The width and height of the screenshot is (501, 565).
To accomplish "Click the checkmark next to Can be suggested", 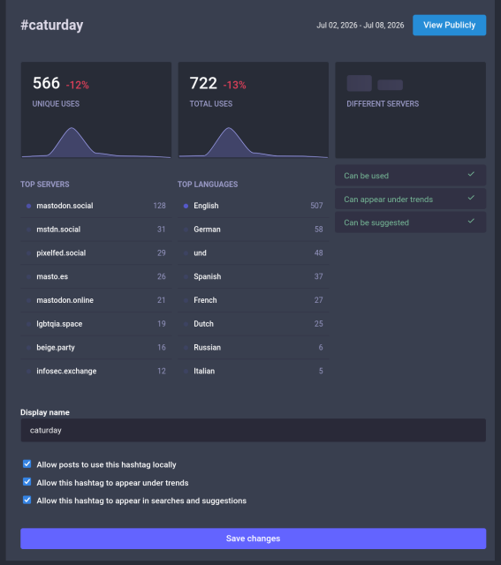I will pos(471,222).
